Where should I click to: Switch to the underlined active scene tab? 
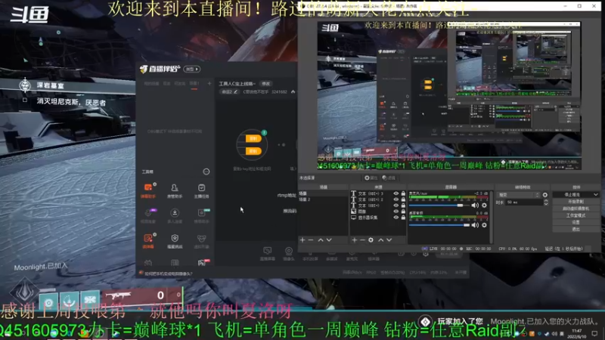pos(194,84)
